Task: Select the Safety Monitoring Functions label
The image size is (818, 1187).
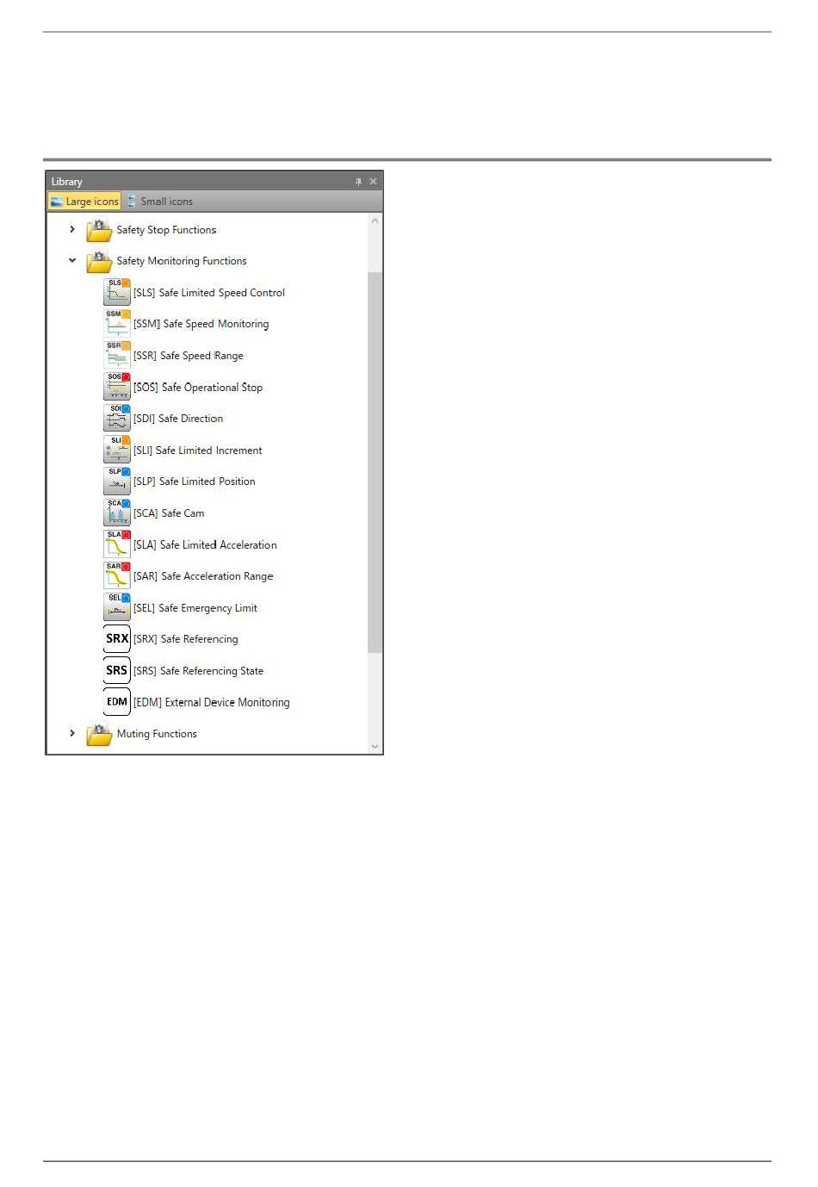Action: click(182, 261)
